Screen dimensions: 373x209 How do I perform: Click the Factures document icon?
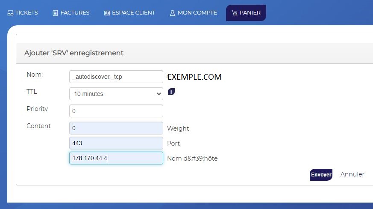(x=55, y=13)
